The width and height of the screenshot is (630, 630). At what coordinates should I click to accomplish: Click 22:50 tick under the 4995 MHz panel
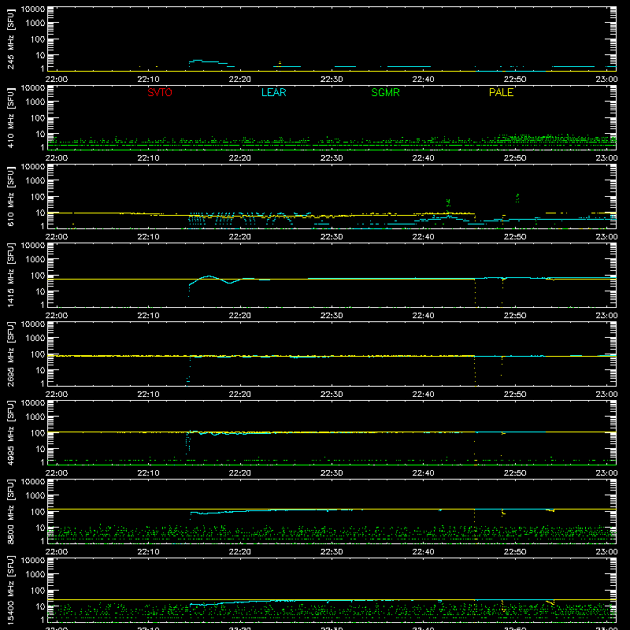(515, 473)
